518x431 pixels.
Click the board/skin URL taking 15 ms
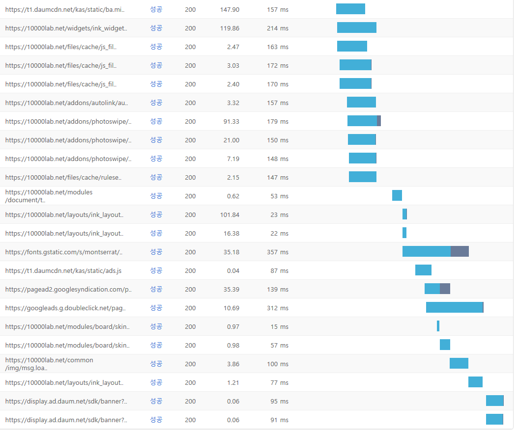point(67,327)
